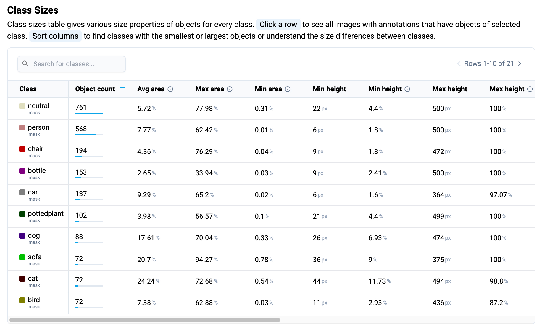Viewport: 542px width, 331px height.
Task: Sort by the Max height px column
Action: coord(450,89)
